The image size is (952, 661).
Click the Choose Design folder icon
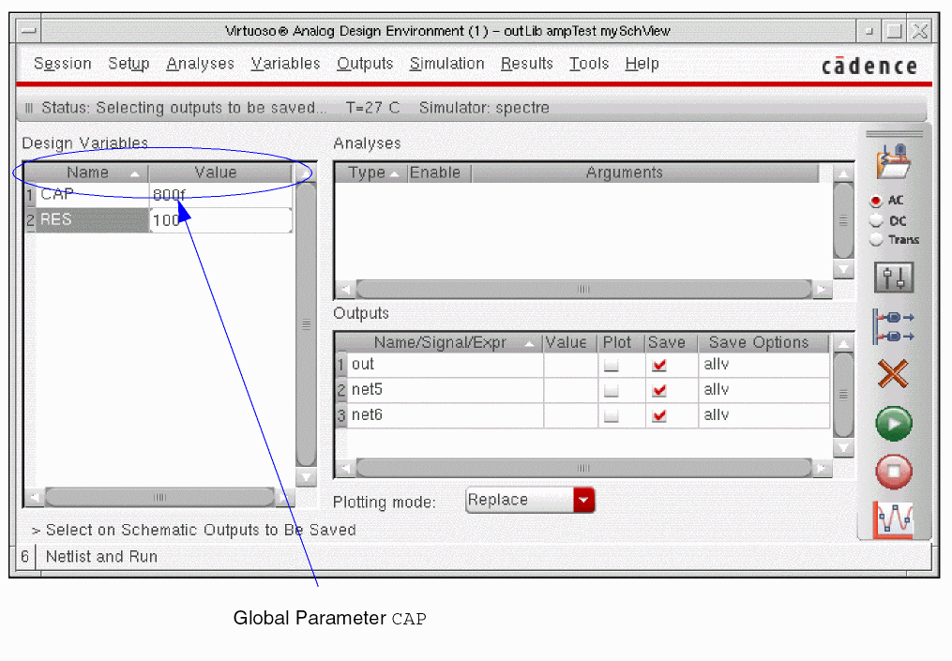(x=892, y=161)
